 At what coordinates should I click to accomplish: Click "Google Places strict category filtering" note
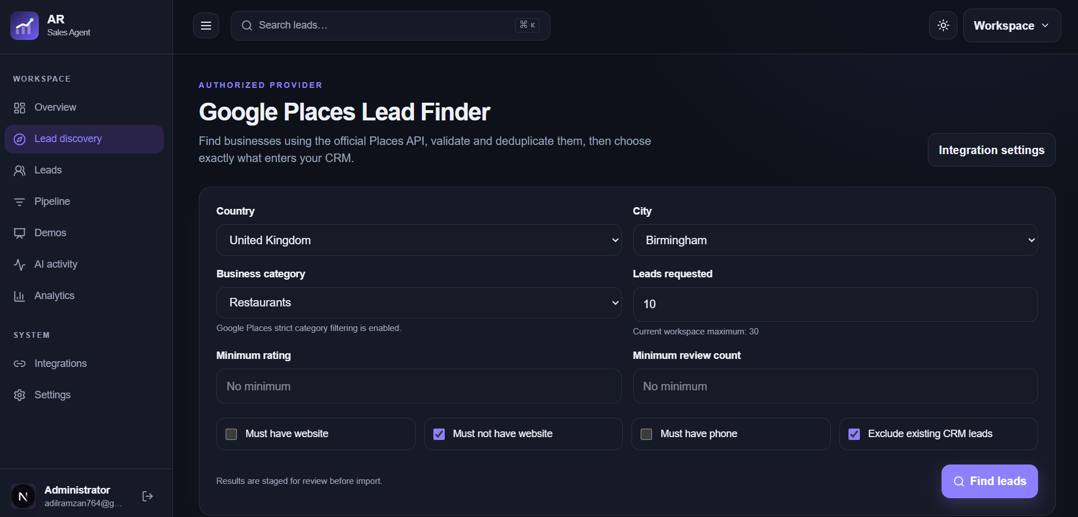(309, 328)
